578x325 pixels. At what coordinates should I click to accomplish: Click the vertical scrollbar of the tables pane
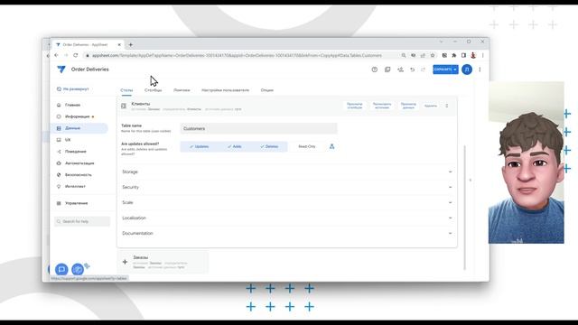tap(465, 208)
